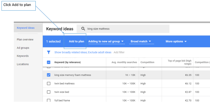Sort by Keyword (by relevance) column header
This screenshot has width=210, height=102.
(x=67, y=62)
